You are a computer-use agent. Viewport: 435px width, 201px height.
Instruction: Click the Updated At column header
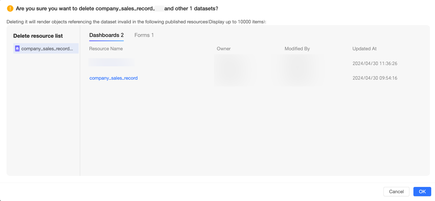pyautogui.click(x=364, y=49)
